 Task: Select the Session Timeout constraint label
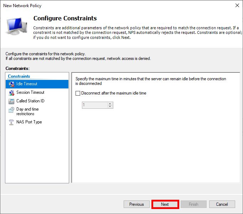[30, 92]
